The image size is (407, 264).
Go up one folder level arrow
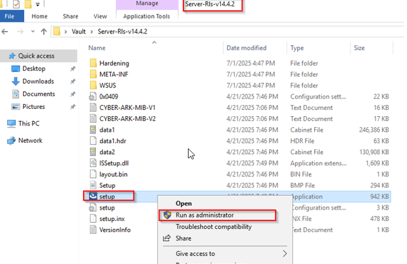(44, 31)
